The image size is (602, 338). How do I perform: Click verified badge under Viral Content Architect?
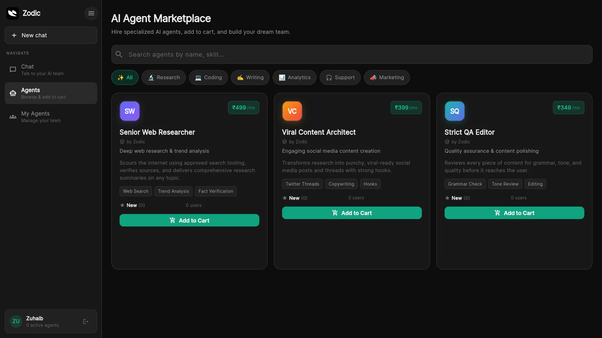284,142
